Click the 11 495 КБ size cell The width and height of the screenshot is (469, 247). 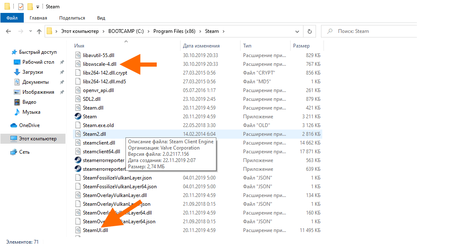click(x=310, y=230)
